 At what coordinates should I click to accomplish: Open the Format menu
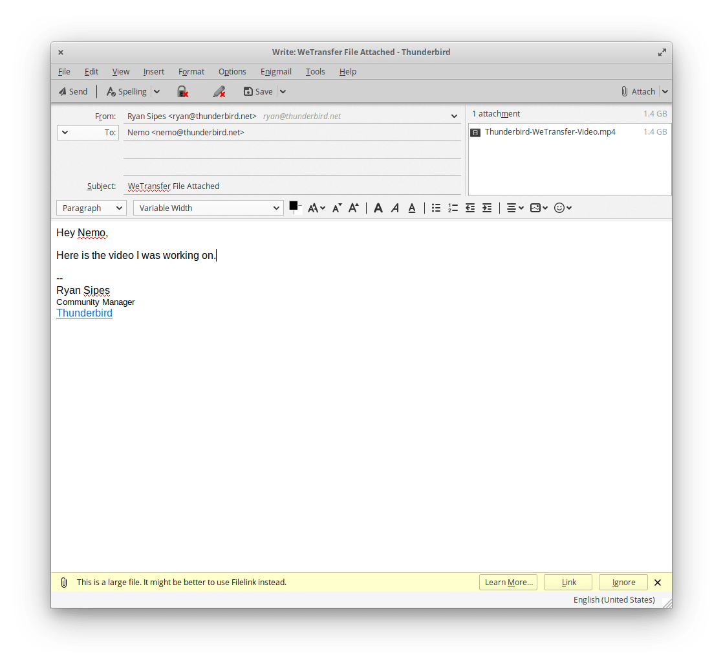191,71
